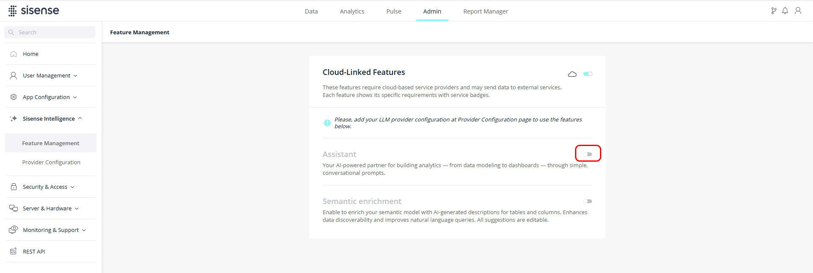
Task: Expand the Security & Access section
Action: click(48, 187)
